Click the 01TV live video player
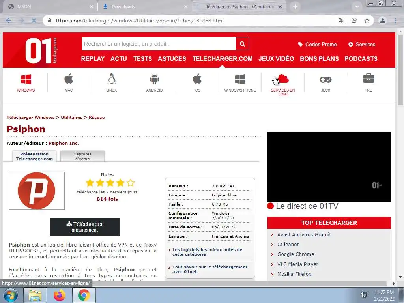404x303 pixels. 329,167
